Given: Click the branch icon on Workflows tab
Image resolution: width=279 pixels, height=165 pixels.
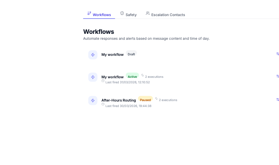Looking at the screenshot, I should [x=89, y=13].
